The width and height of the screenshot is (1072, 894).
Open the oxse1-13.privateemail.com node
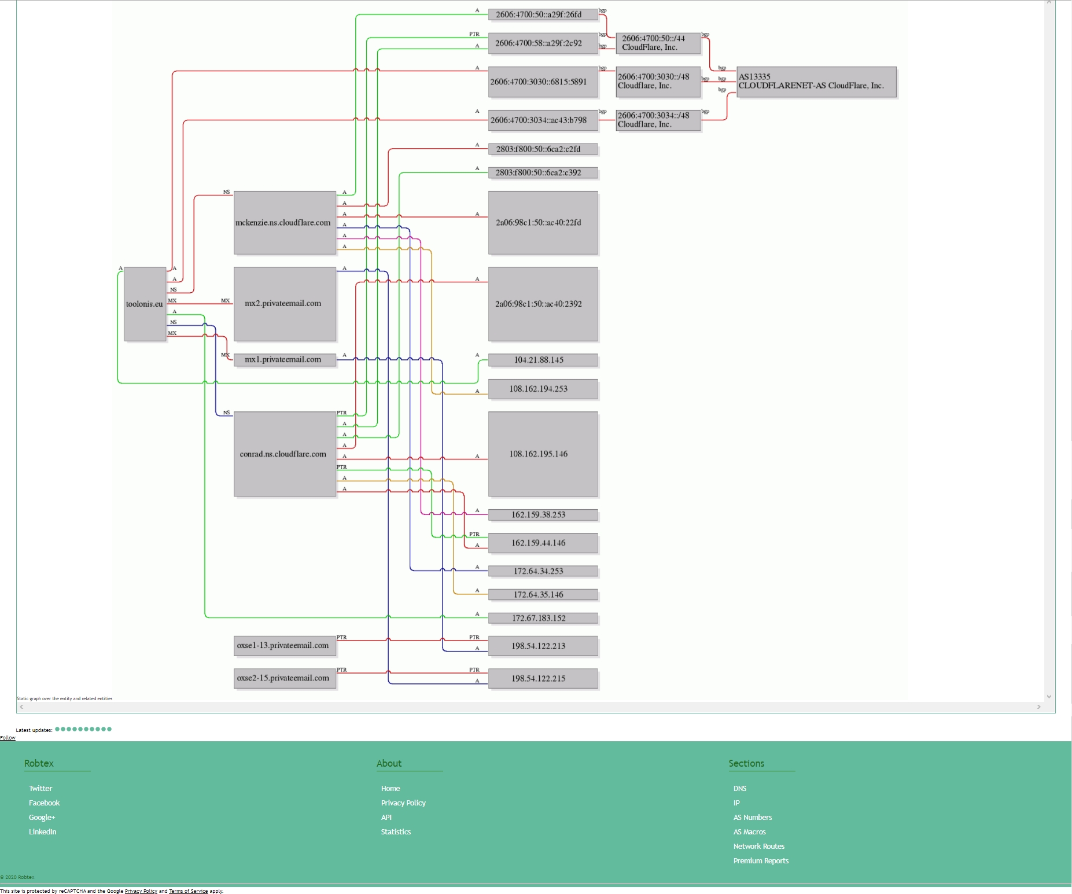tap(285, 645)
